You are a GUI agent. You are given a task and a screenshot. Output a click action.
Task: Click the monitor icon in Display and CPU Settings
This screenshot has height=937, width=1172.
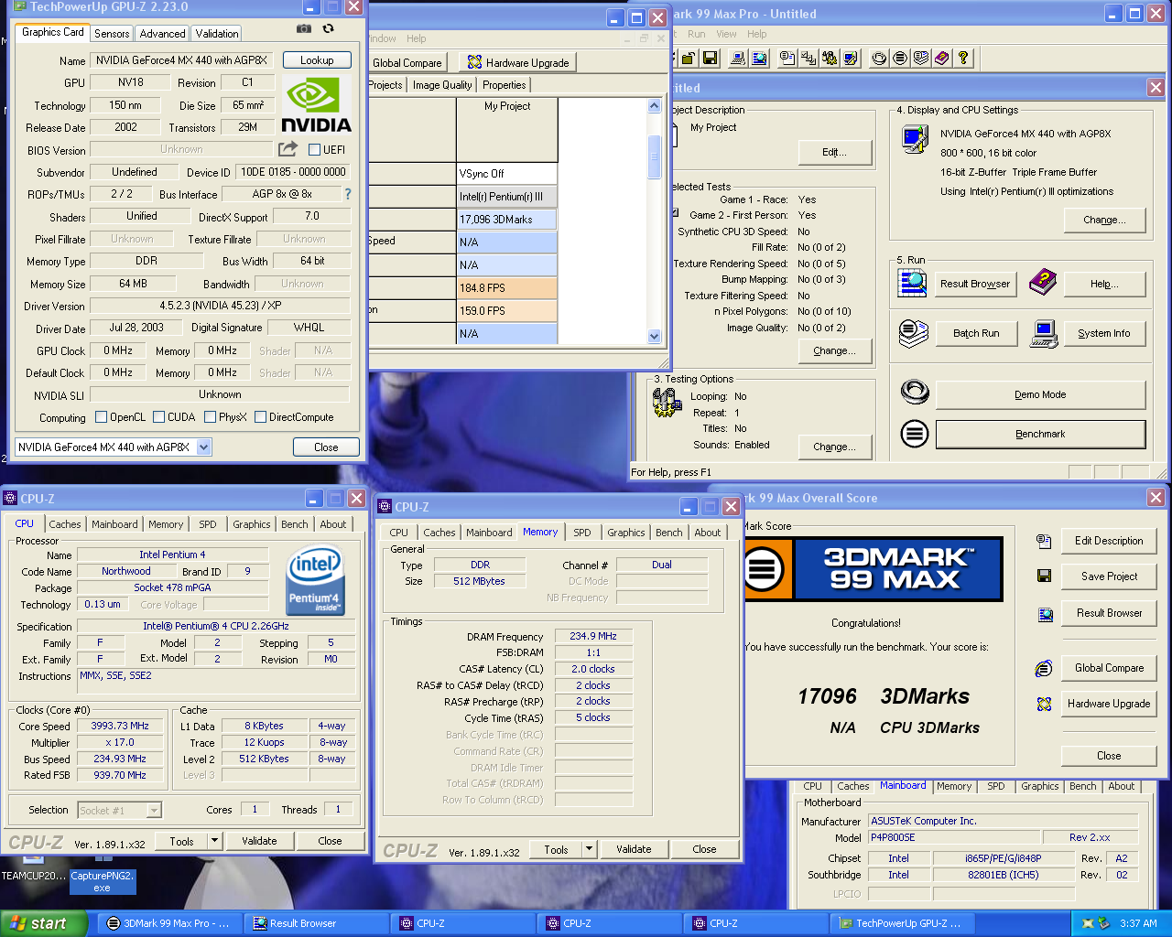click(915, 138)
